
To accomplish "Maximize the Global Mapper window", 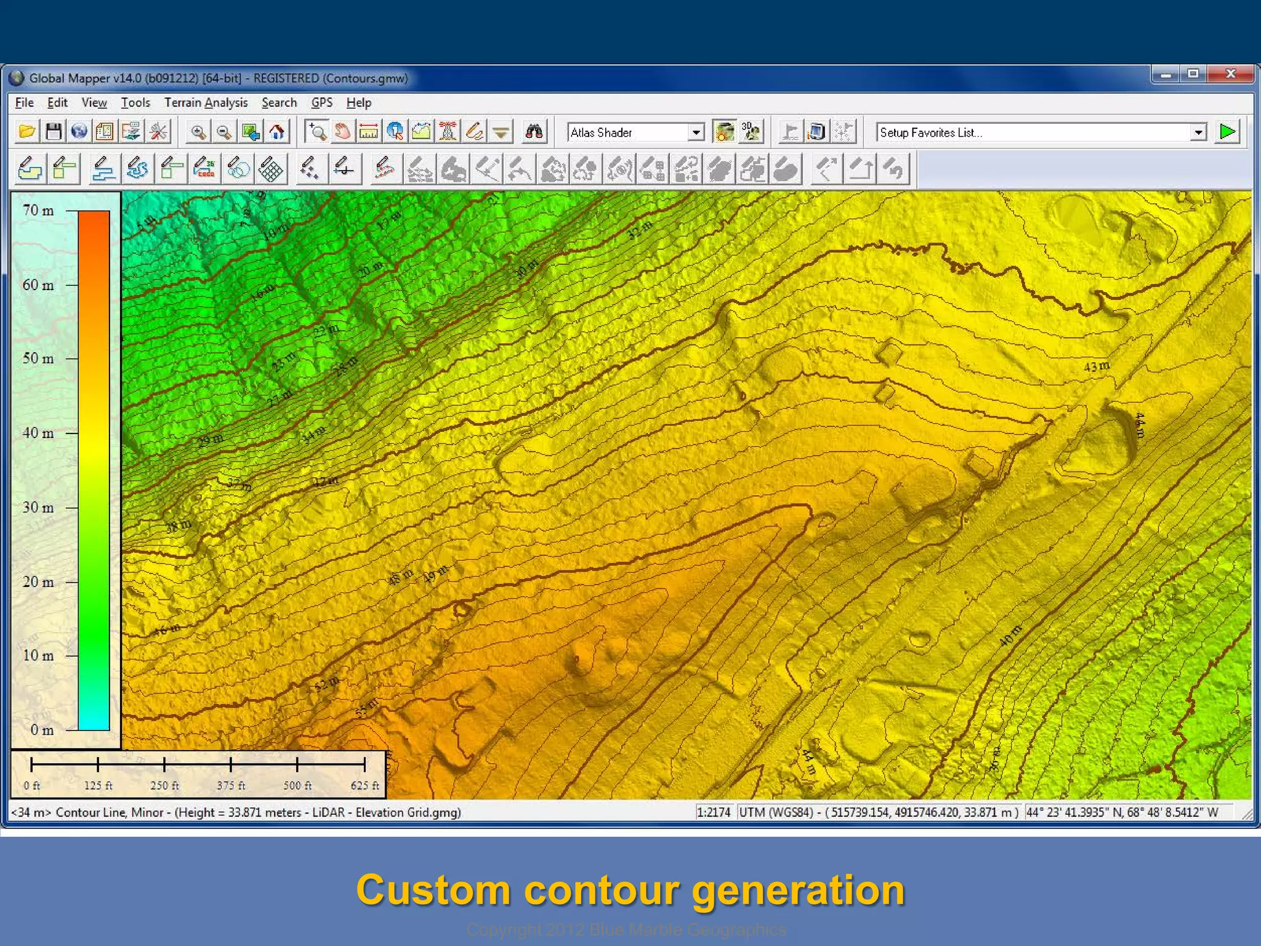I will point(1193,74).
